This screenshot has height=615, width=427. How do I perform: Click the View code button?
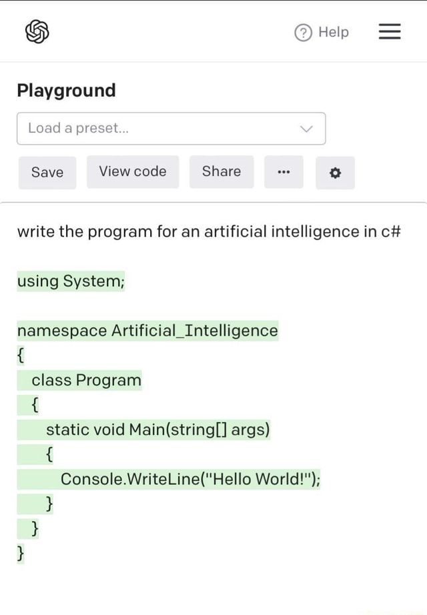133,171
